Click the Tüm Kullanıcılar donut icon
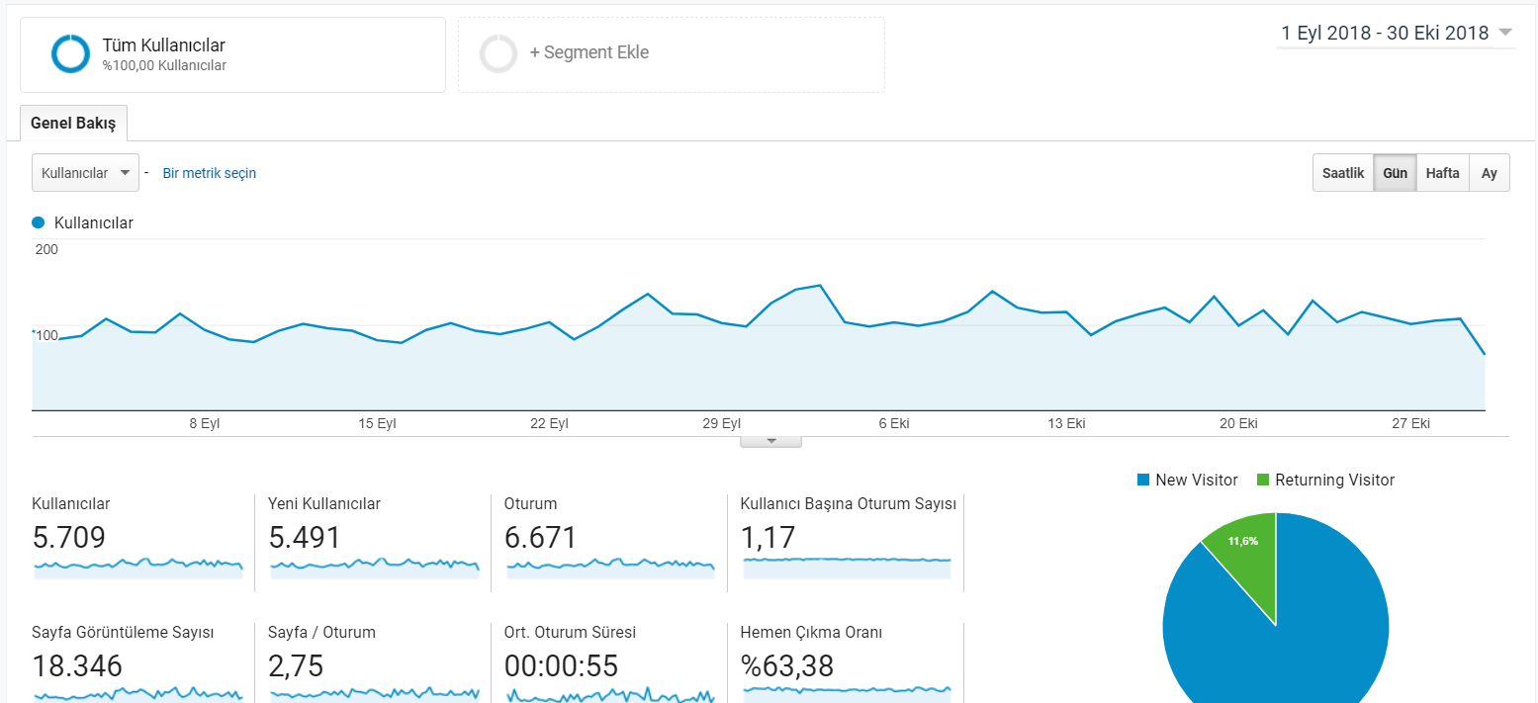The height and width of the screenshot is (703, 1538). coord(71,53)
